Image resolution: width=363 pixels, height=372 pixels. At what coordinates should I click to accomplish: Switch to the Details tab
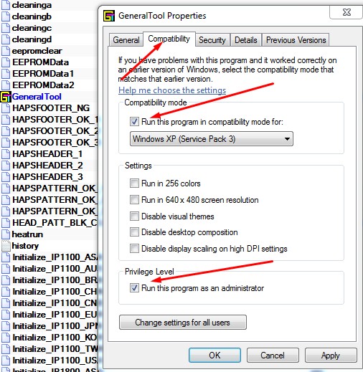(x=246, y=40)
